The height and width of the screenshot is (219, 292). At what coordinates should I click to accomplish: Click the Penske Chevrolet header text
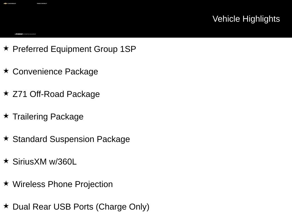point(42,3)
